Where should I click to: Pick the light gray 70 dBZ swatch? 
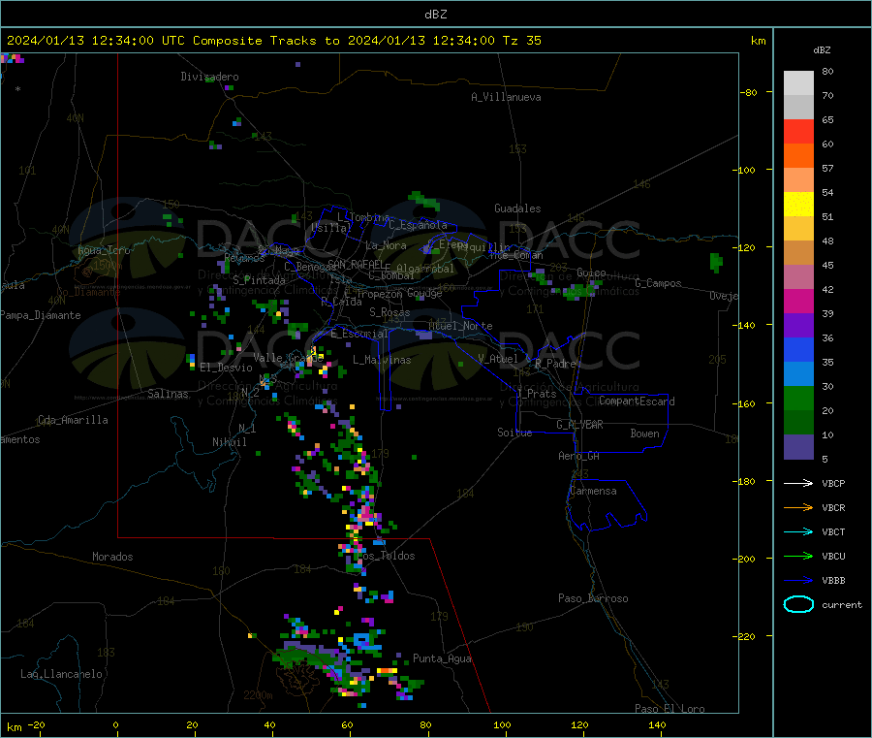coord(798,83)
